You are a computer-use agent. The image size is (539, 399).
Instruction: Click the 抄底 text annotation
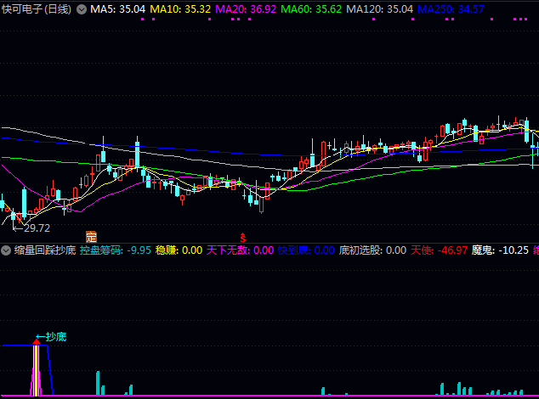pos(56,337)
